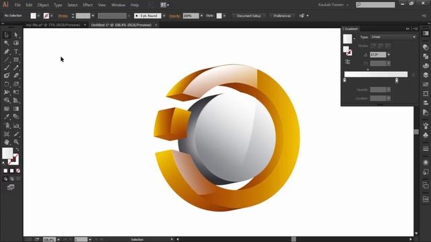Open the 1 pt Round brush dropdown
This screenshot has height=242, width=431.
pos(164,16)
